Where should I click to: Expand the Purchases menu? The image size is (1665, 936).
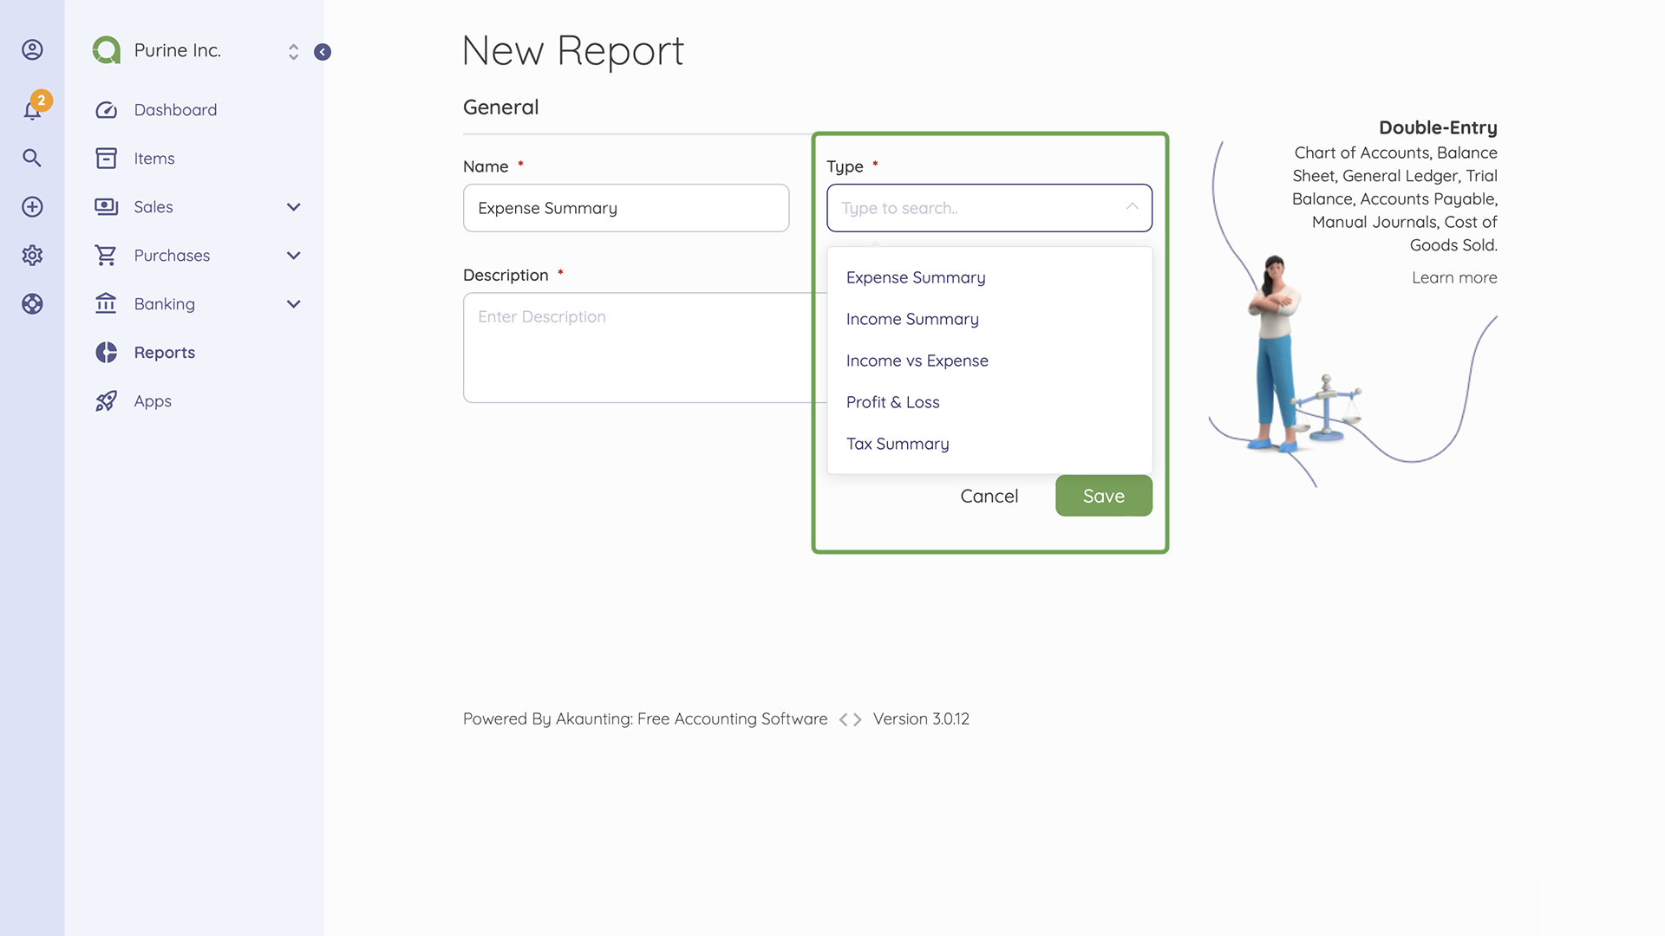click(293, 256)
